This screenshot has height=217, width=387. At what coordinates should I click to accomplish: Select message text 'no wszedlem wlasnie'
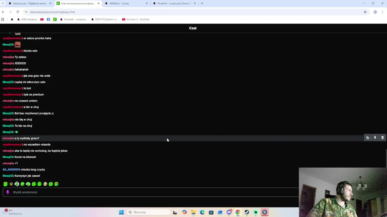pos(37,144)
